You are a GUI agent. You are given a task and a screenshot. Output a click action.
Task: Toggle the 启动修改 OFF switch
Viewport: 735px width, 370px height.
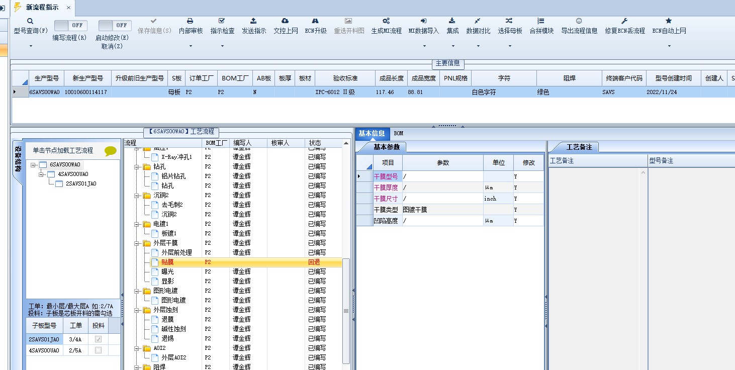(115, 25)
